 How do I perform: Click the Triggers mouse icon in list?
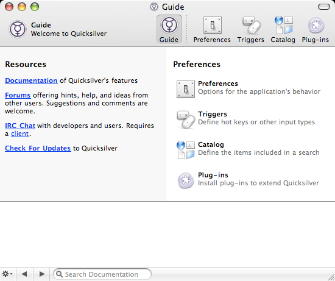point(186,119)
